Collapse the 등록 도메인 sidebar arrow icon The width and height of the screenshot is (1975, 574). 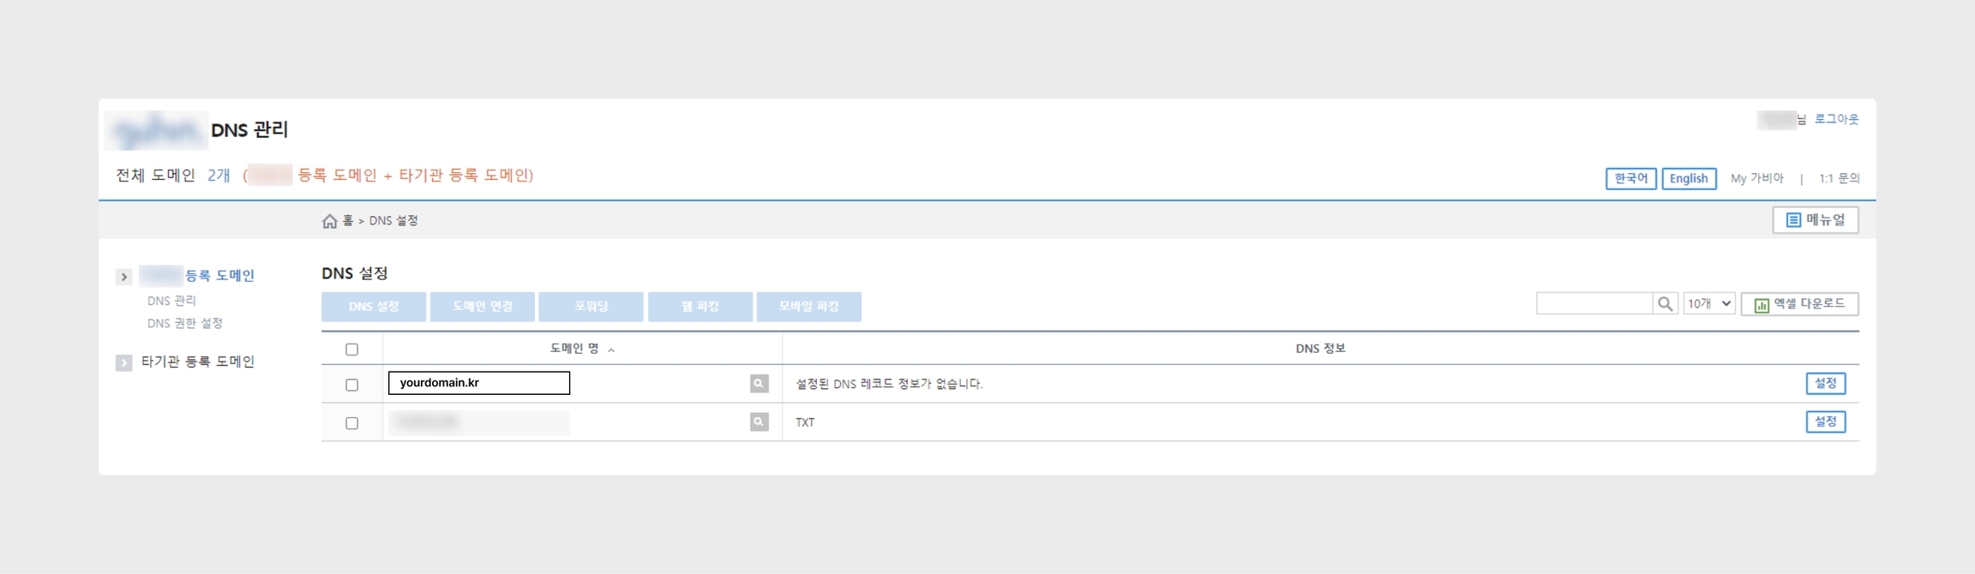point(124,277)
